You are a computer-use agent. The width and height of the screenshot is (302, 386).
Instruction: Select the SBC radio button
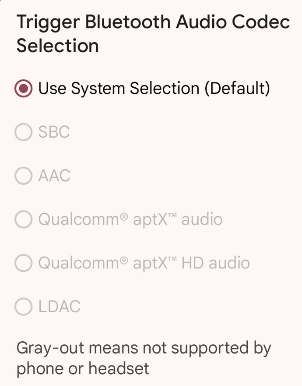[23, 132]
